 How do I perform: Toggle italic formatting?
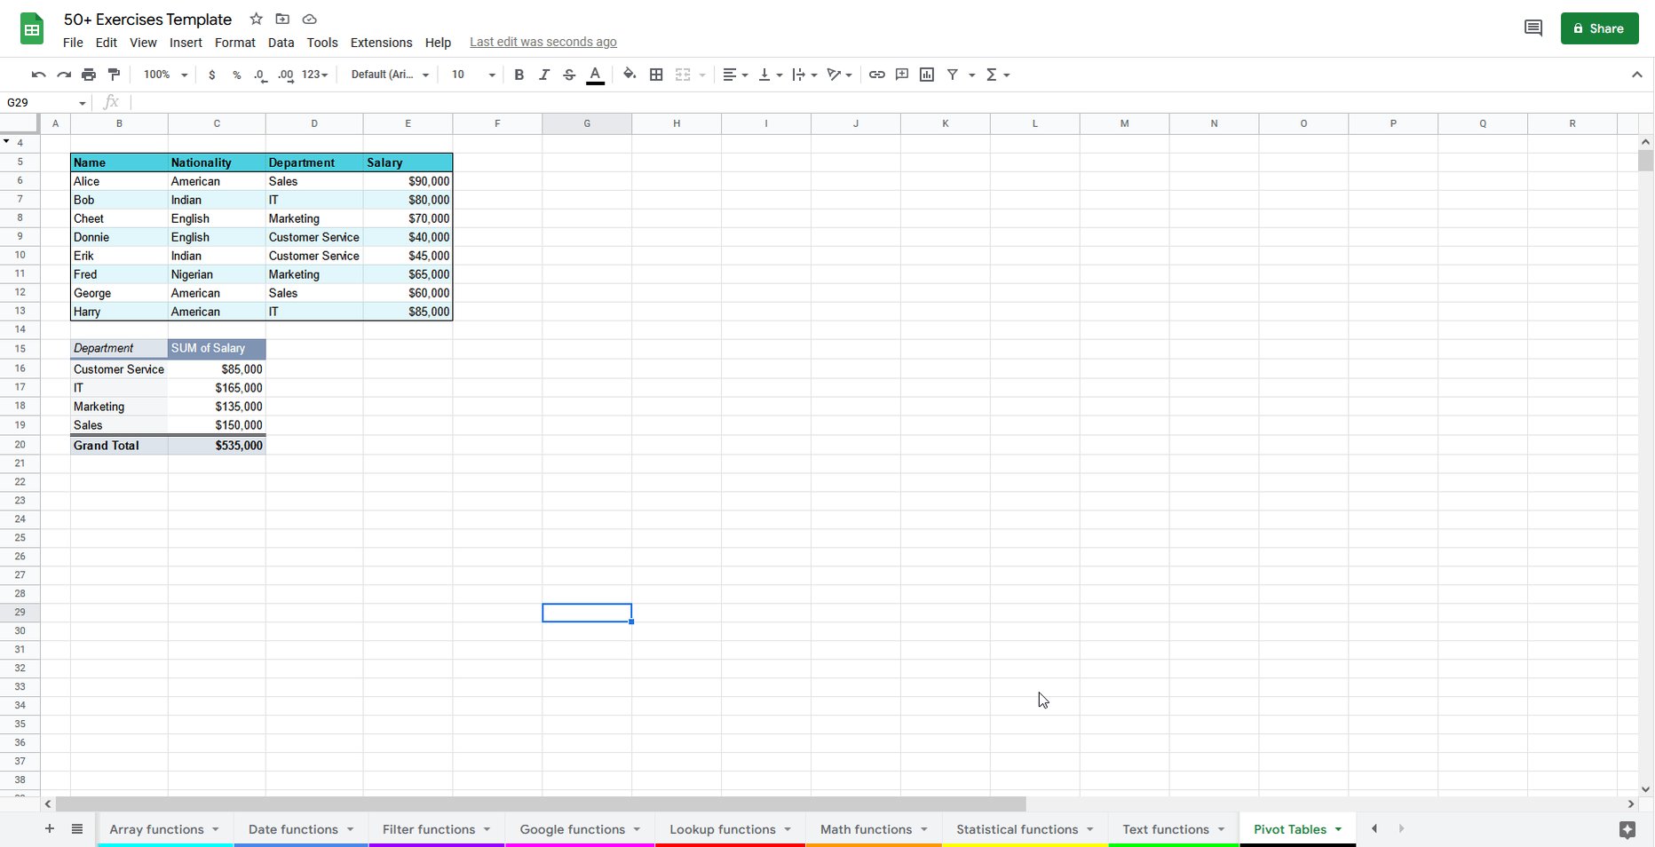click(544, 75)
